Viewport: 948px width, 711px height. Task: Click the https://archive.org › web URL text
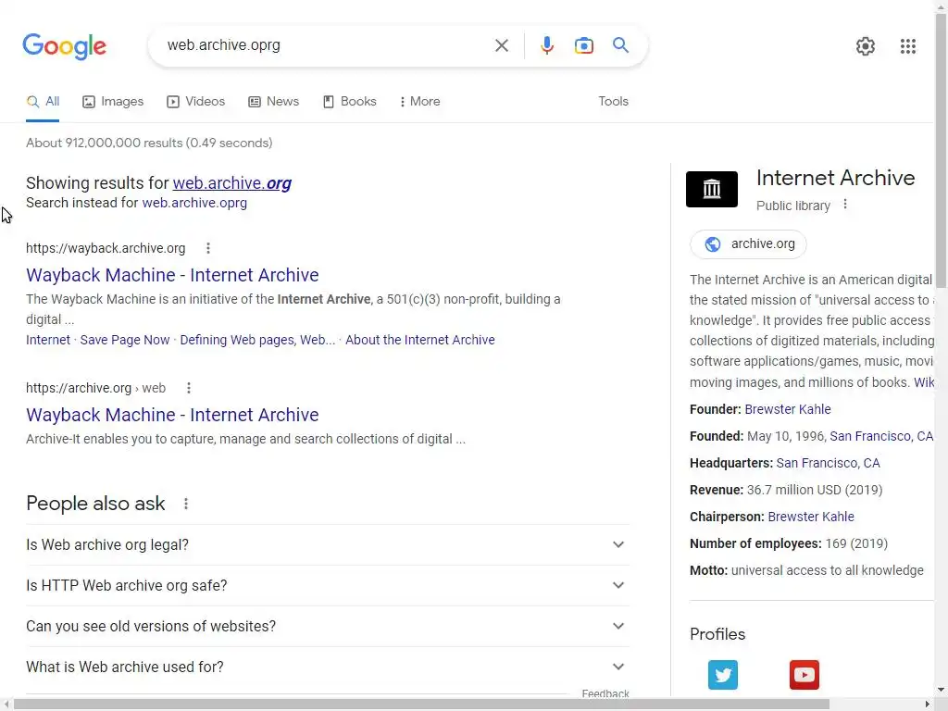[x=95, y=388]
